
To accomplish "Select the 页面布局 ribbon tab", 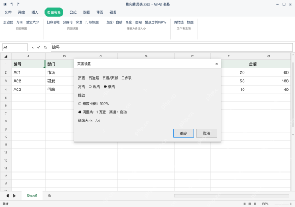I will click(54, 13).
